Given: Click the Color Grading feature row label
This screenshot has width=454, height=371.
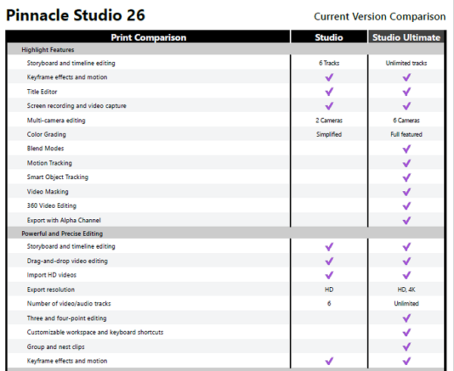Looking at the screenshot, I should (x=46, y=134).
